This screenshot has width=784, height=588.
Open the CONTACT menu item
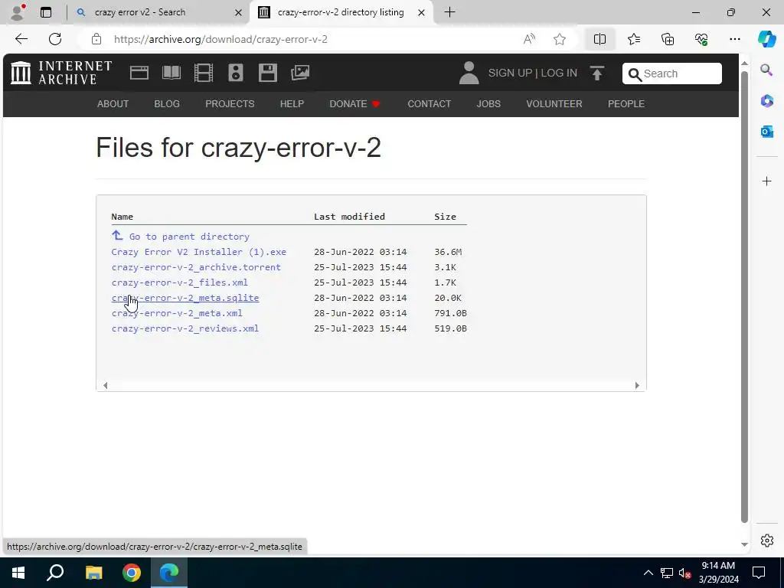429,104
